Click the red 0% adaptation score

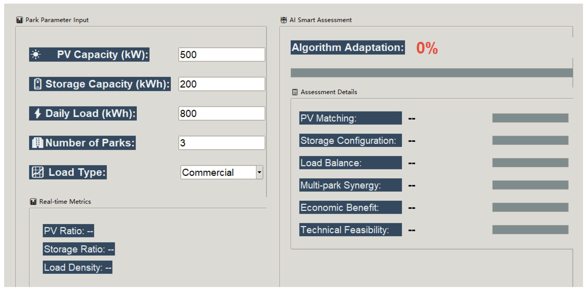[427, 48]
